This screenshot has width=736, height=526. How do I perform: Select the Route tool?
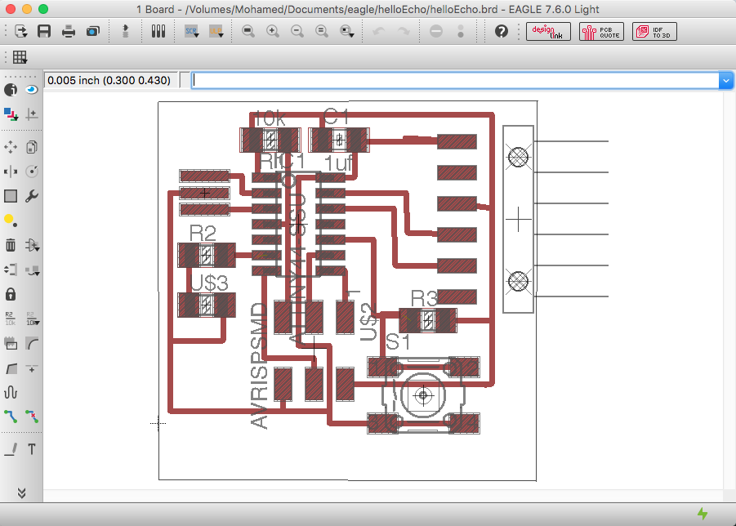[x=11, y=417]
